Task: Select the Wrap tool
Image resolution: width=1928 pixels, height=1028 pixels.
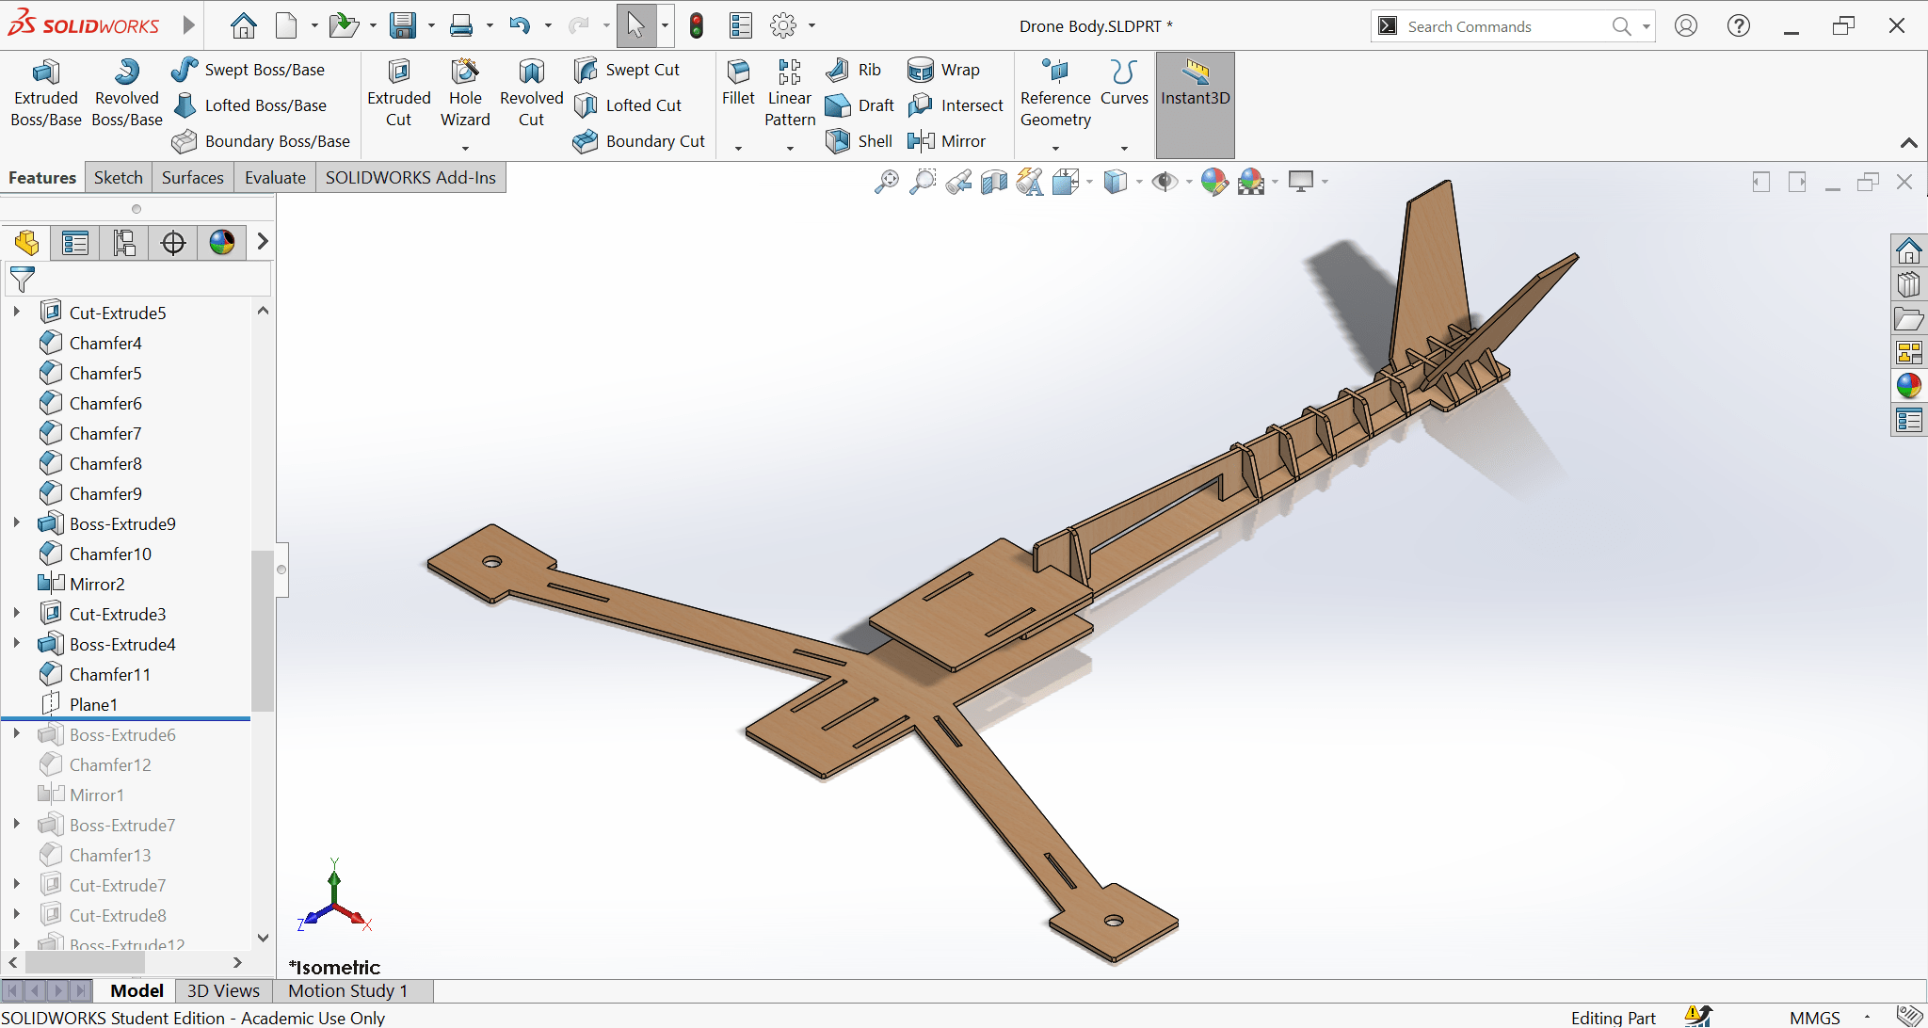Action: [943, 70]
